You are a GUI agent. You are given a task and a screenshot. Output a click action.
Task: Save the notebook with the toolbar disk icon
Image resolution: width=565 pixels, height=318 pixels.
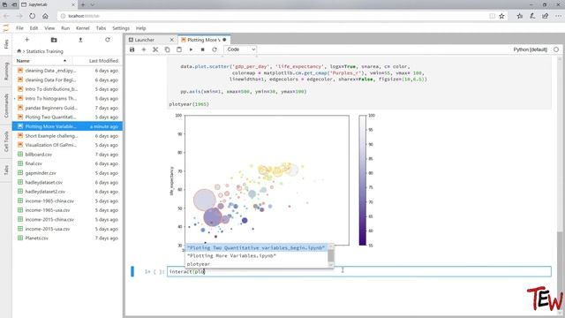(132, 49)
